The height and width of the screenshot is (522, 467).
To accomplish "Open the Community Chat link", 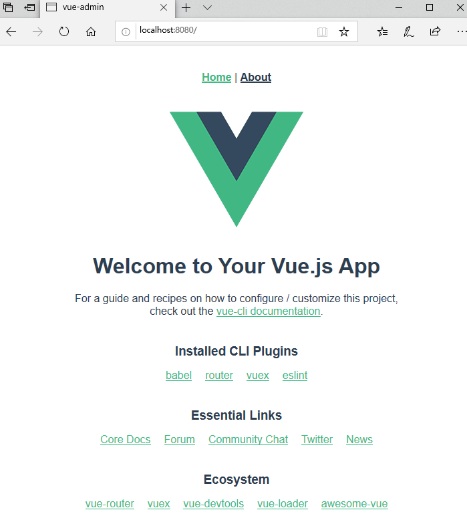I will pyautogui.click(x=249, y=439).
